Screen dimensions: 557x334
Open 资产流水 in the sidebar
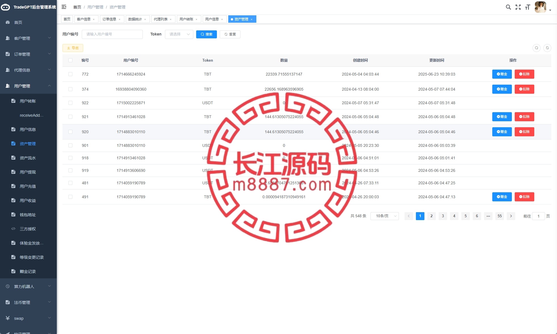tap(28, 158)
